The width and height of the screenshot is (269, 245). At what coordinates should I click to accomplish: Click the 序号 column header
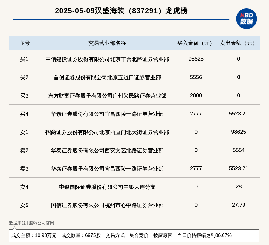click(x=25, y=43)
